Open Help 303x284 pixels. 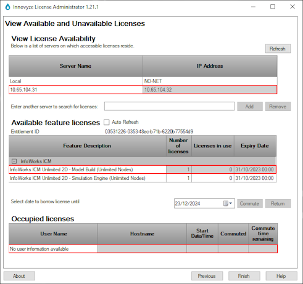[x=281, y=276]
